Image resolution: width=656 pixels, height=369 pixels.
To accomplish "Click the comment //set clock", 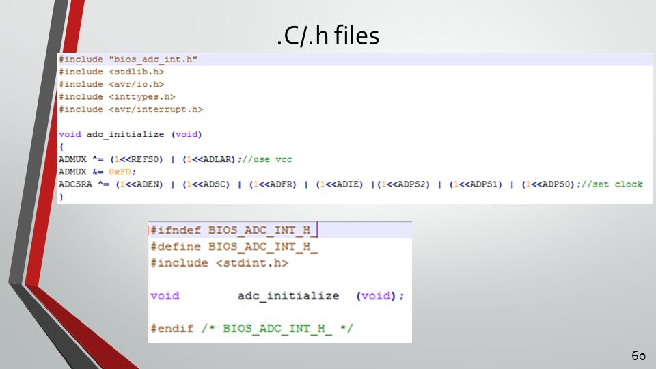I will click(x=612, y=184).
